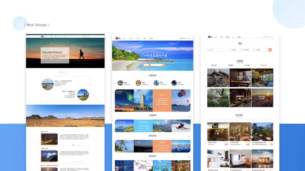Select the 美食 theme circle icon
This screenshot has height=171, width=305.
tap(138, 83)
